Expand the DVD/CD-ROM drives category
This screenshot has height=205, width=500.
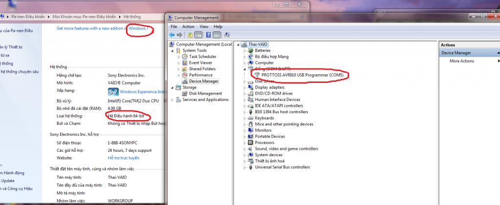pos(245,94)
